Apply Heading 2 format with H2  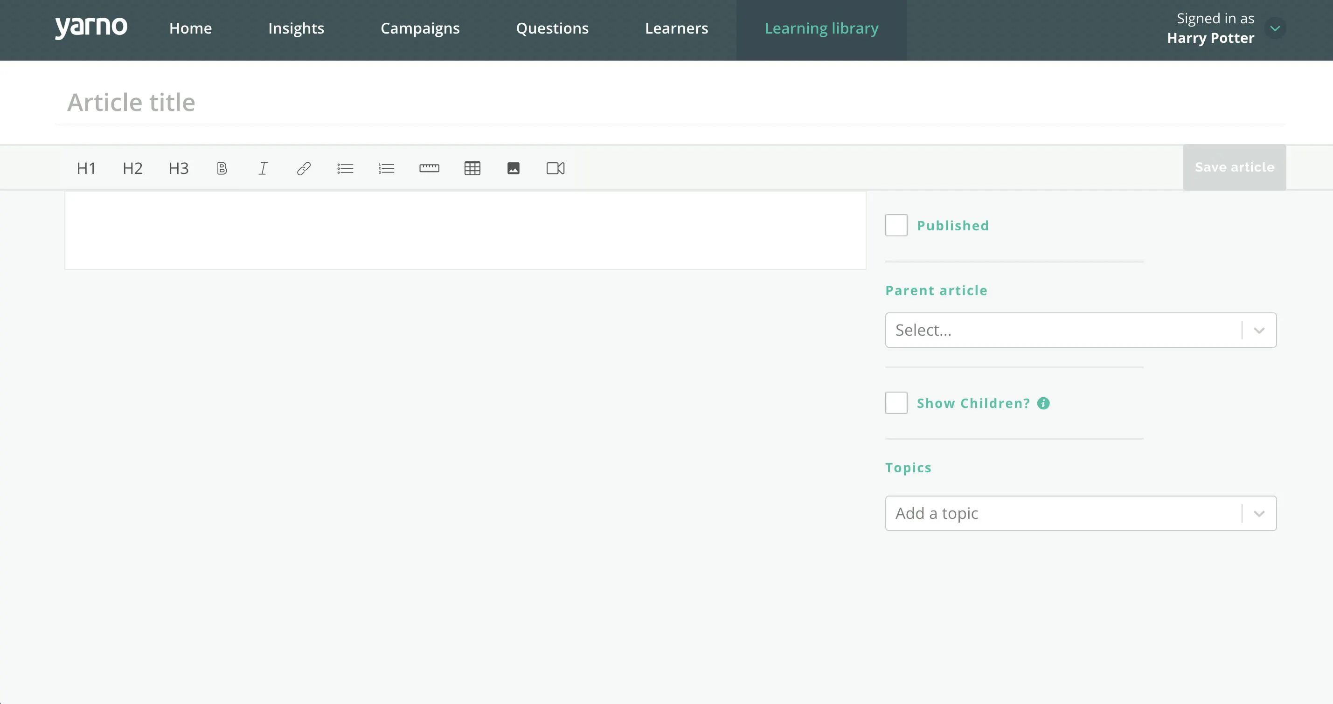tap(132, 168)
